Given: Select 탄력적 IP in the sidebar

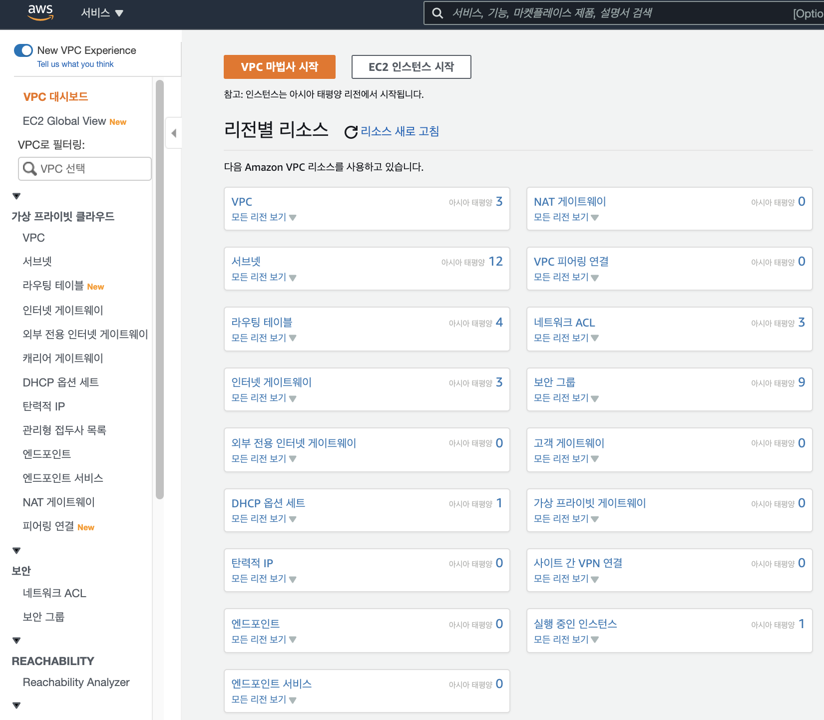Looking at the screenshot, I should coord(44,406).
